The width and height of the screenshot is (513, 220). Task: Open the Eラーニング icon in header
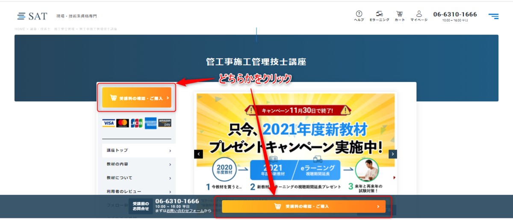point(379,16)
